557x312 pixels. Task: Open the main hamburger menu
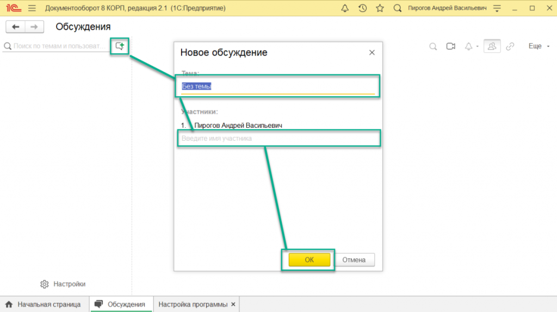point(32,8)
